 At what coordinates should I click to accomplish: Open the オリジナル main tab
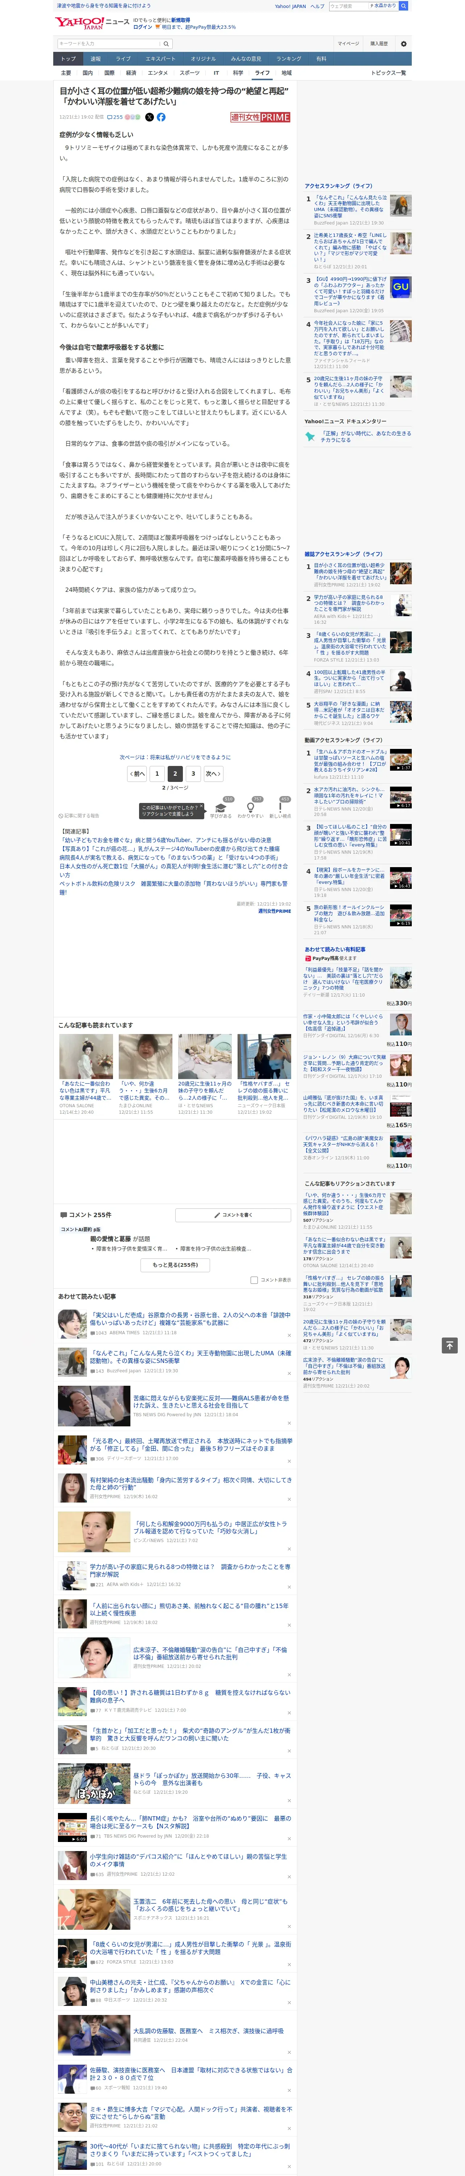(x=204, y=59)
